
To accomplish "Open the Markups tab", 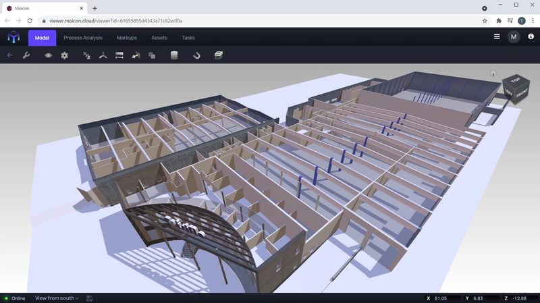I will [127, 38].
